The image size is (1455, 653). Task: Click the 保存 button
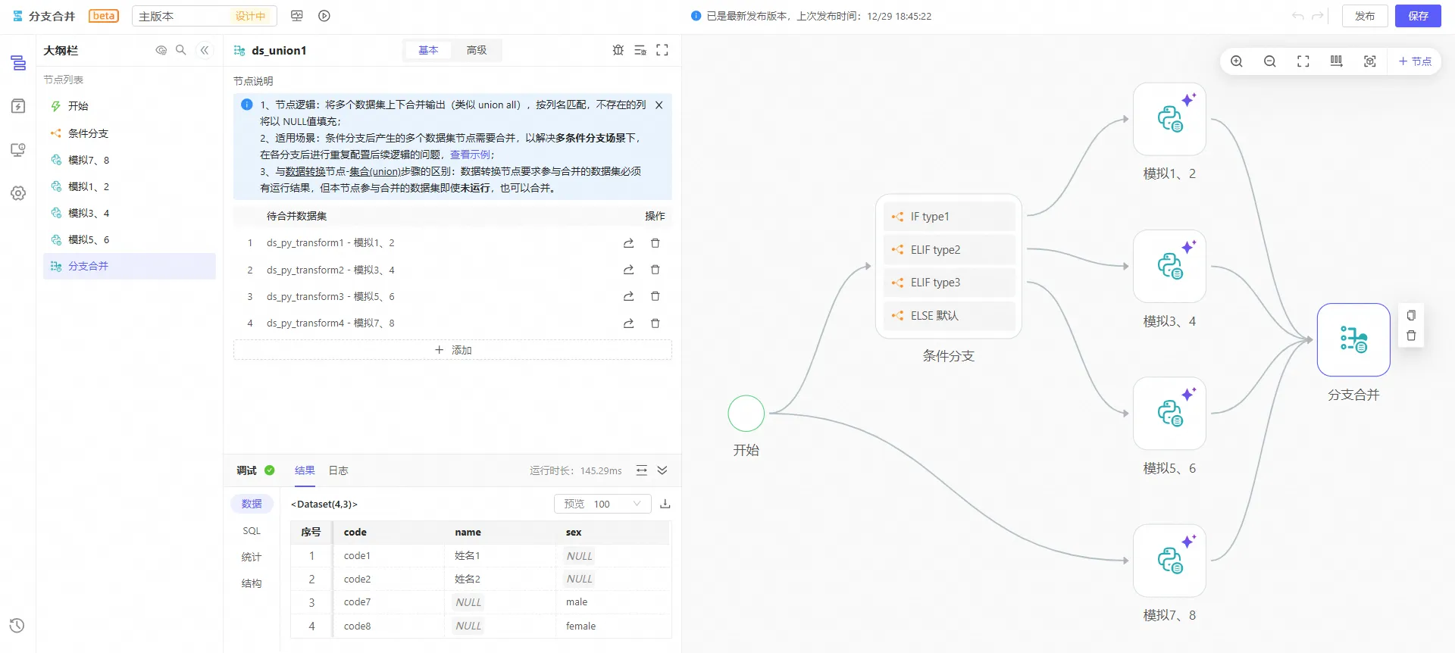pos(1417,16)
